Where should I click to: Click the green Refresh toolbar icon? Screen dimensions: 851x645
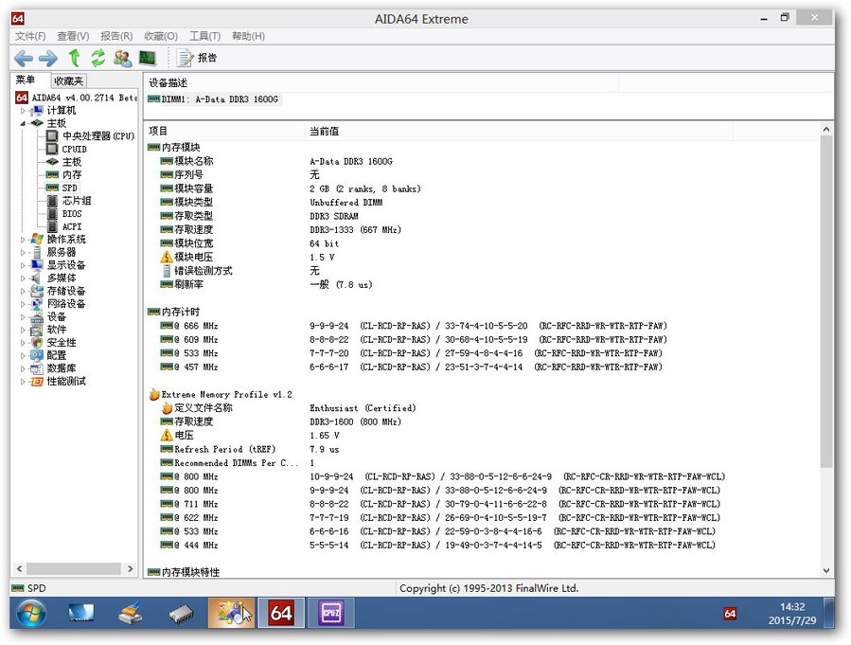(98, 58)
